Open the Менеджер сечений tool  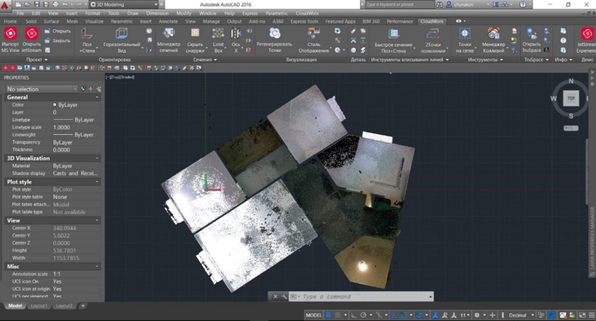point(169,34)
